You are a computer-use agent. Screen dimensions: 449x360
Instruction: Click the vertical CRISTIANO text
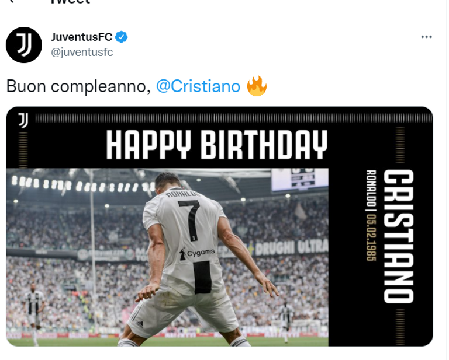pyautogui.click(x=398, y=236)
